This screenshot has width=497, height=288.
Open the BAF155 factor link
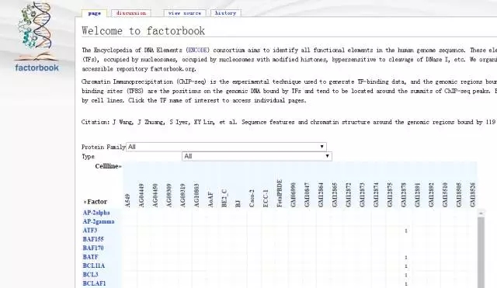(93, 239)
